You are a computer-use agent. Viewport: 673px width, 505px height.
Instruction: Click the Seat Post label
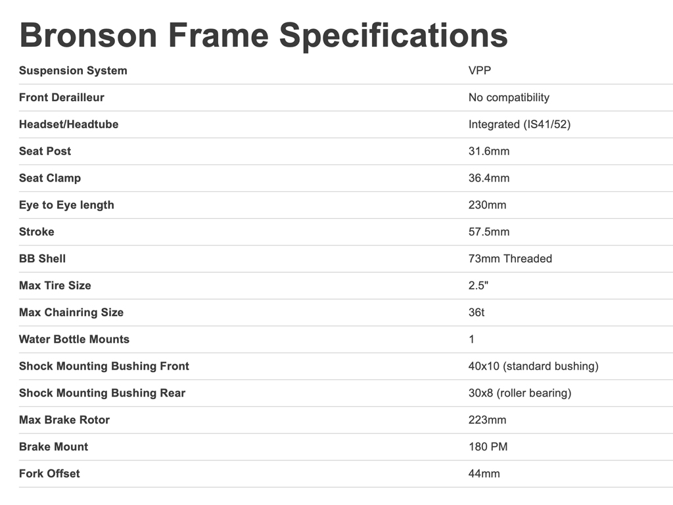click(x=45, y=151)
